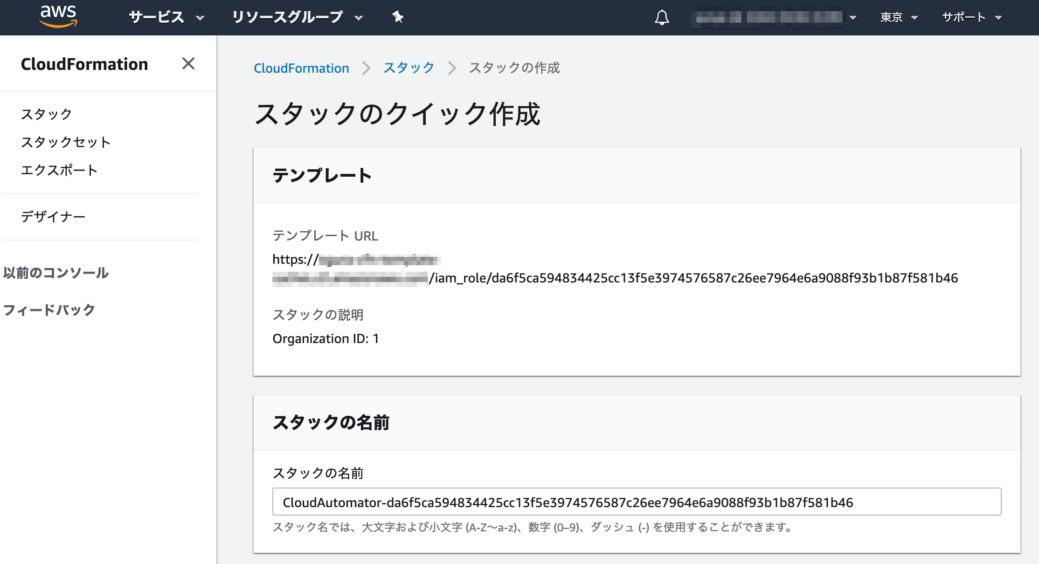Click the スタックの作成 breadcrumb text
The width and height of the screenshot is (1039, 564).
click(514, 68)
